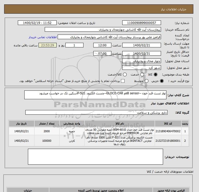Click the اطلاعات مجوزهای ارائه خدمت / کالا heading
Screen dimensions: 199x192
pos(170,172)
